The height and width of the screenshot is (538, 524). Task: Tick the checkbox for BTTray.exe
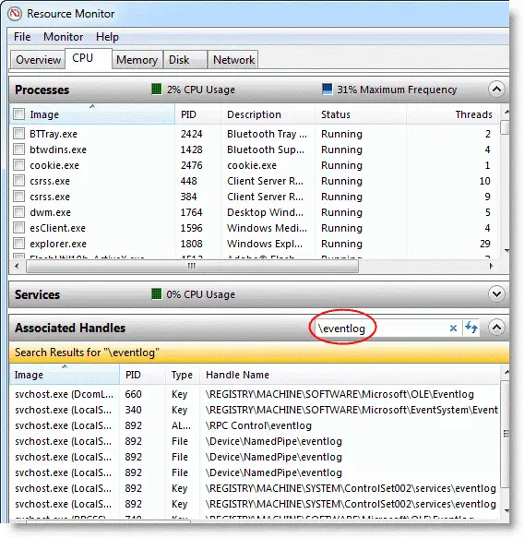click(x=18, y=133)
